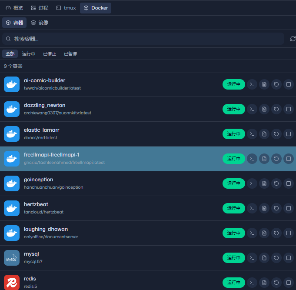Viewport: 296px width, 290px height.
Task: View logs of ai-comic-builder container
Action: point(264,84)
